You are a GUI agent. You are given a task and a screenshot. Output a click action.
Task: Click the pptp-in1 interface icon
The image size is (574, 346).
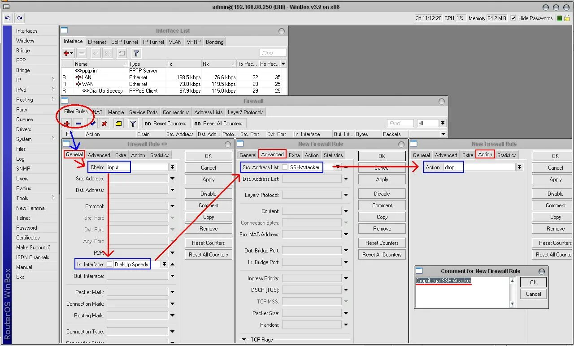(x=78, y=71)
